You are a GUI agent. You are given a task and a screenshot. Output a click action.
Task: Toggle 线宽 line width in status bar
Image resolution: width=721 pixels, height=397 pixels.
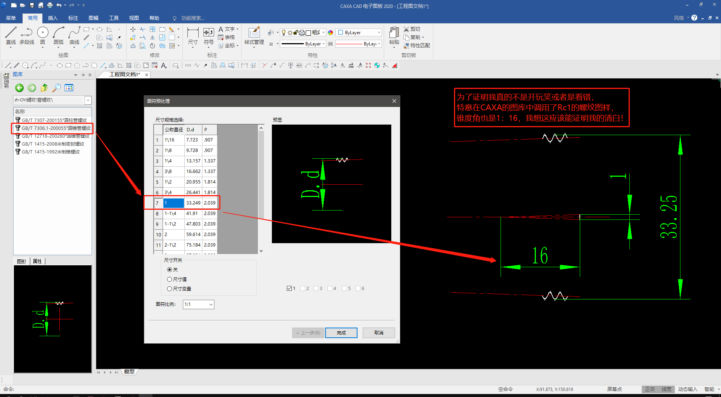point(667,389)
